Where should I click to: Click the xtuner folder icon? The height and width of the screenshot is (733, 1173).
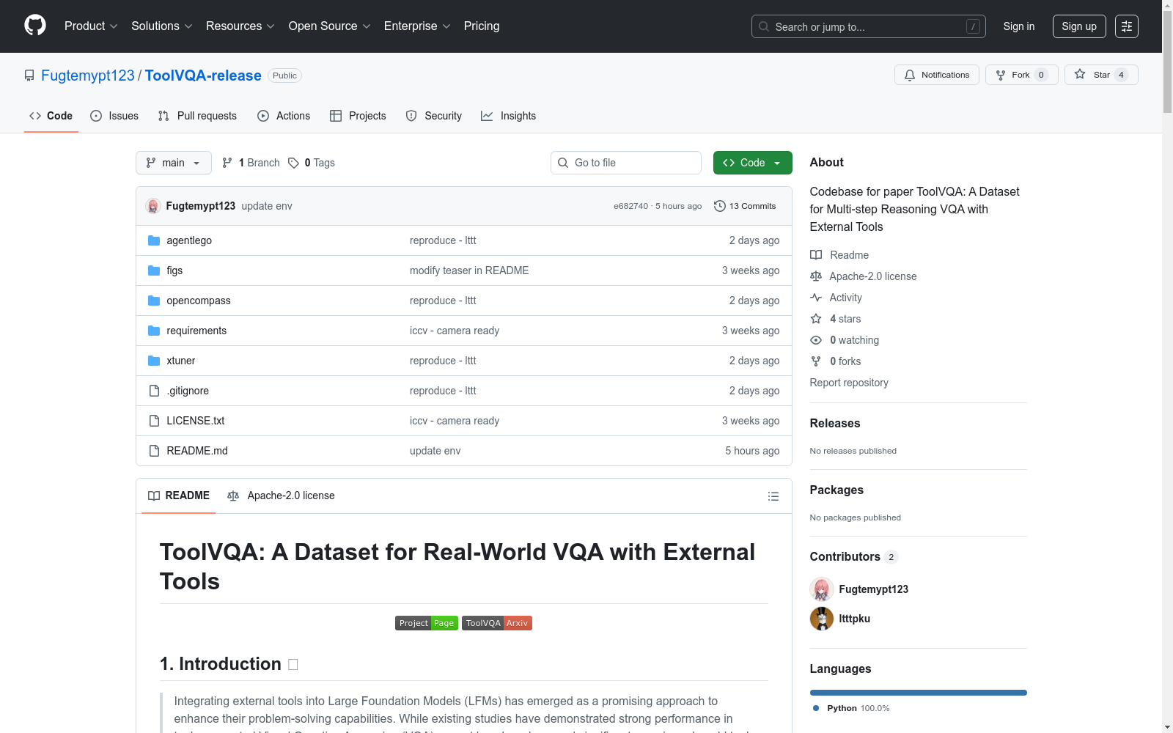(x=154, y=361)
